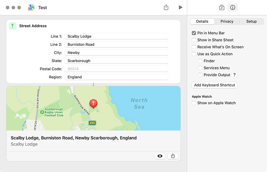Enable Show in Share Sheet
Image resolution: width=267 pixels, height=172 pixels.
[194, 40]
